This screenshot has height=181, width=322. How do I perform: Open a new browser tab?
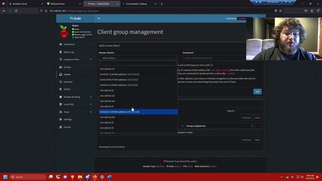point(162,4)
